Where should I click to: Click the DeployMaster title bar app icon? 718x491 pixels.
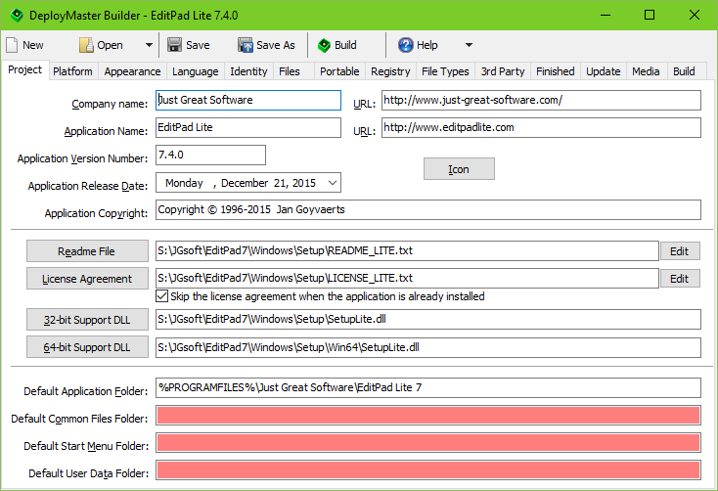pos(17,15)
